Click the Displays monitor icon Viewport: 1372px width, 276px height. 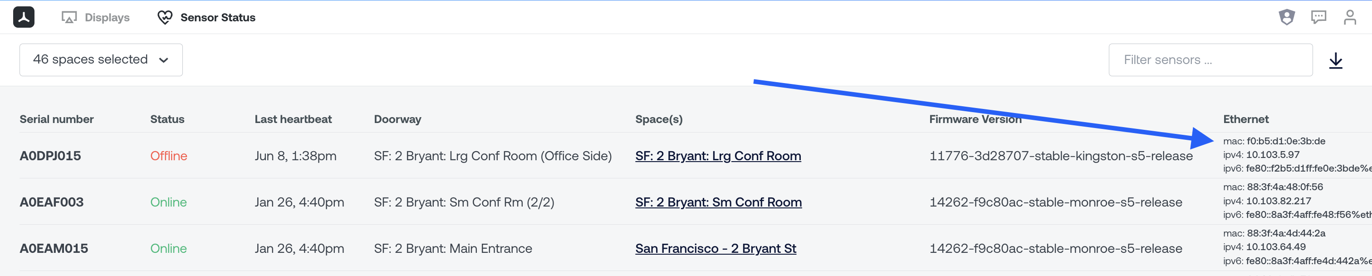pyautogui.click(x=69, y=18)
